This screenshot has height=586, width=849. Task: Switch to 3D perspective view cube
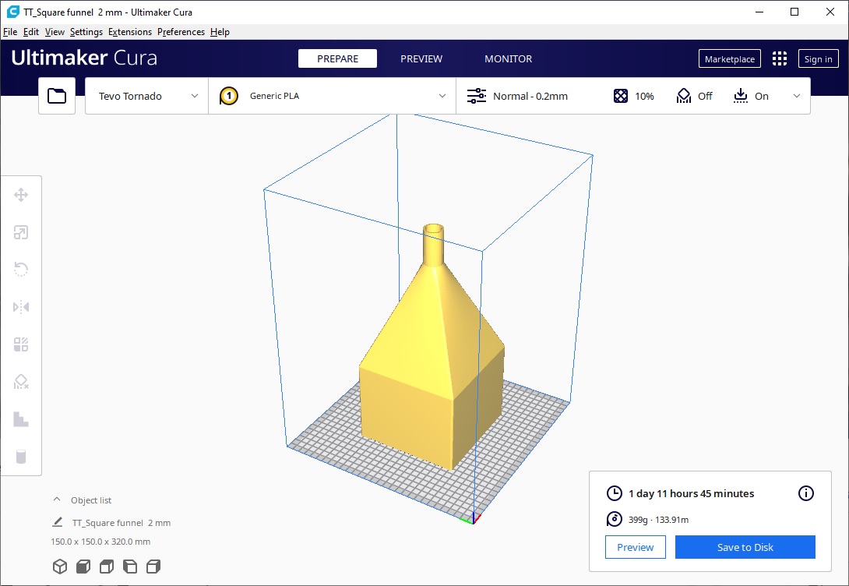[x=60, y=567]
